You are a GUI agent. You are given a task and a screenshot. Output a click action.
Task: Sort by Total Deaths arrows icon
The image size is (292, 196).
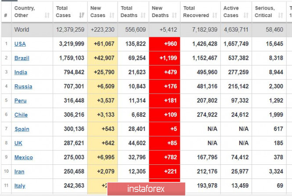tap(143, 15)
